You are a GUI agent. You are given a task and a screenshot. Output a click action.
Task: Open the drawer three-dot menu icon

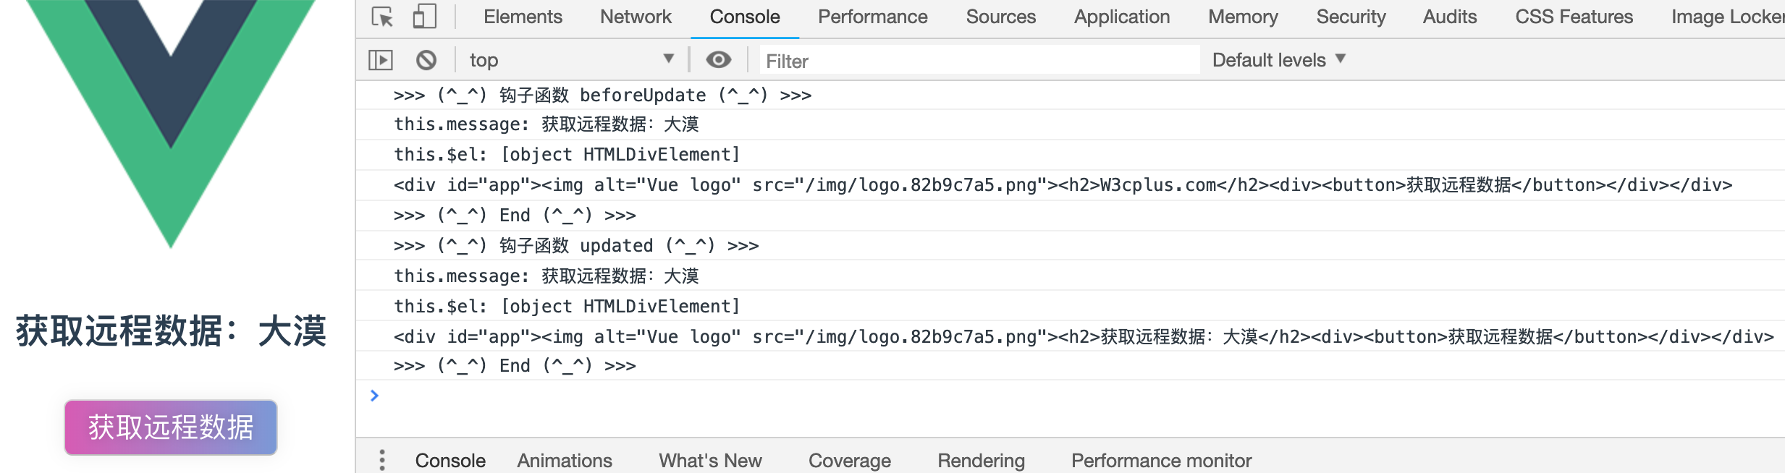click(382, 460)
